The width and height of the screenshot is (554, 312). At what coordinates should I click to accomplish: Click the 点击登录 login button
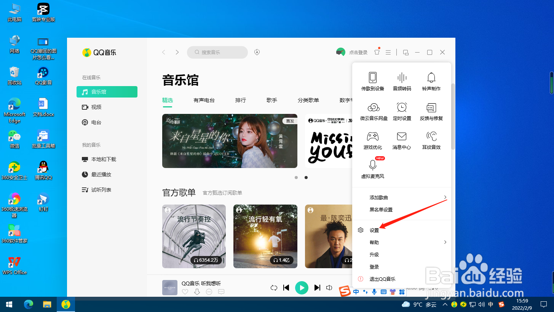click(358, 52)
